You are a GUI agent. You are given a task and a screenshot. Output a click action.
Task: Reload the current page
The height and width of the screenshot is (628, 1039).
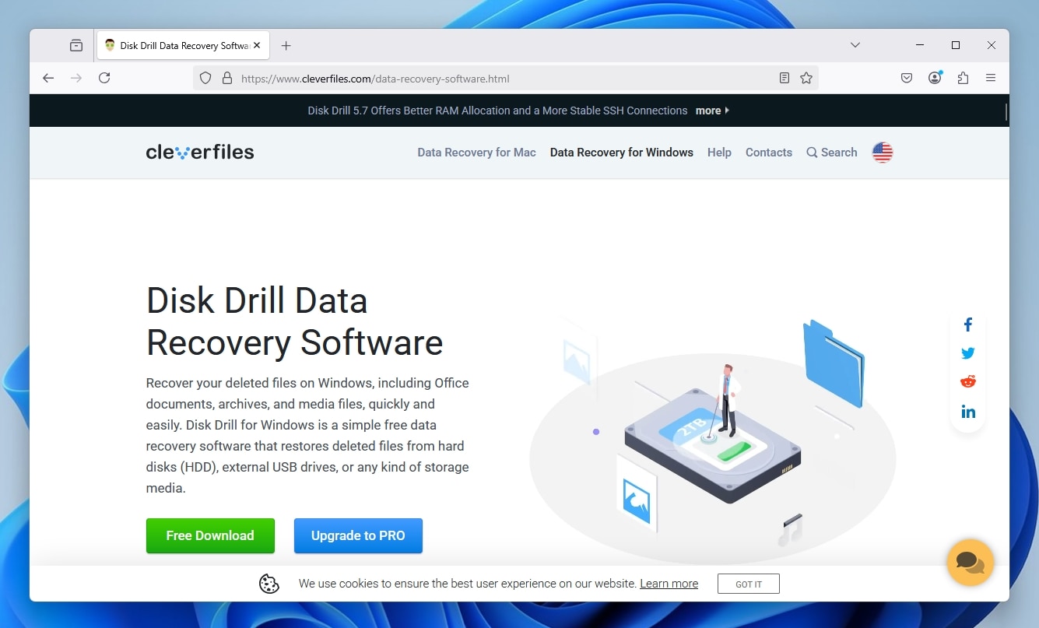pos(104,78)
